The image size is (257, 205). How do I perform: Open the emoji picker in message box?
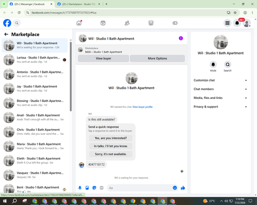[x=175, y=188]
